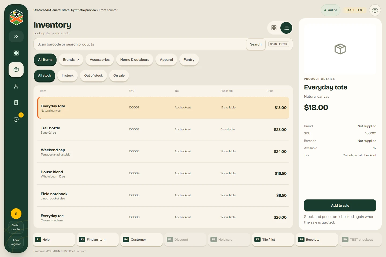
Task: Click the STAFF TEST badge
Action: pos(355,10)
